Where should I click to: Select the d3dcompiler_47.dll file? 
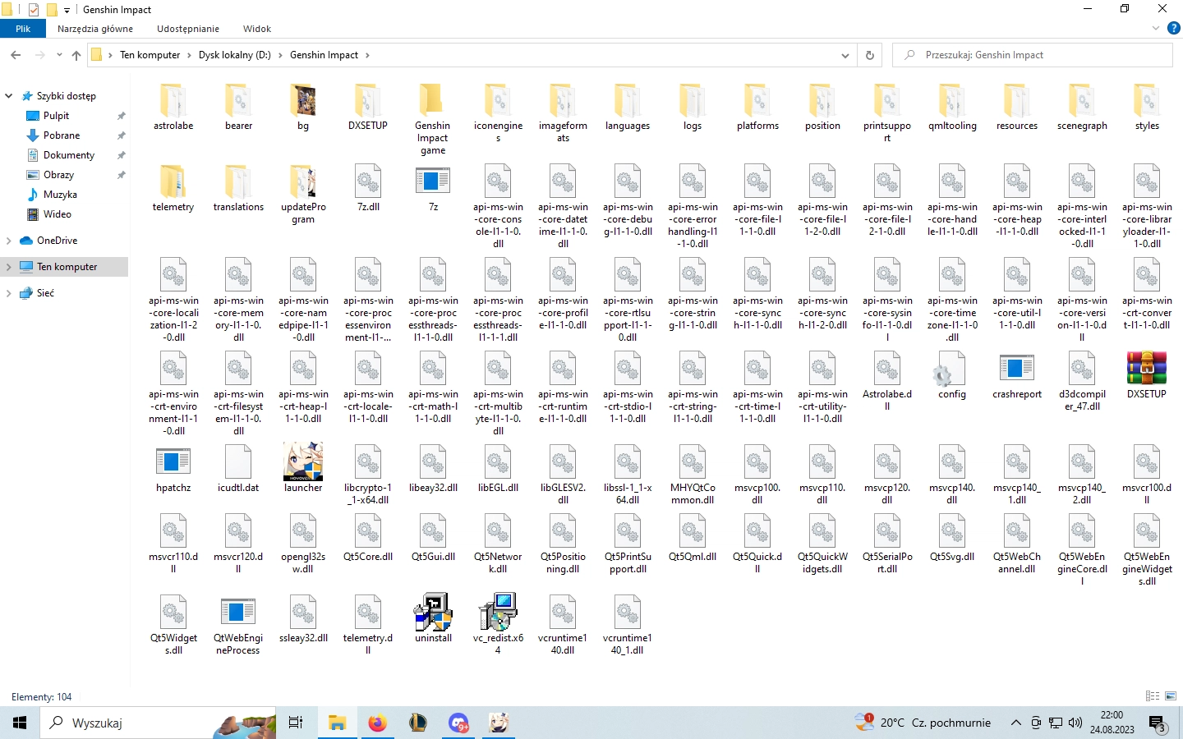pyautogui.click(x=1082, y=382)
